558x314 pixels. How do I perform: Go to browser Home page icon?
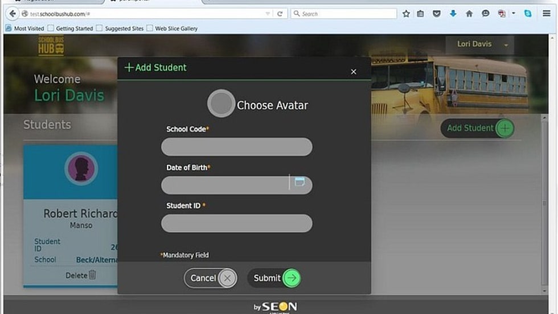(469, 14)
